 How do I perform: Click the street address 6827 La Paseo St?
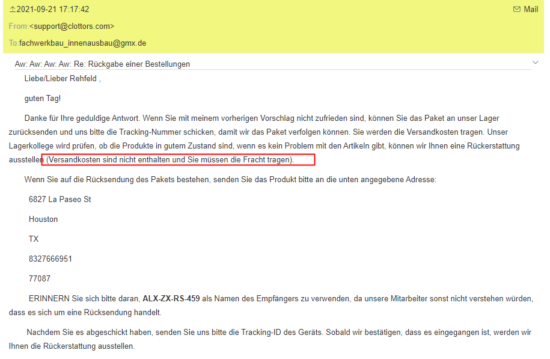click(x=60, y=199)
